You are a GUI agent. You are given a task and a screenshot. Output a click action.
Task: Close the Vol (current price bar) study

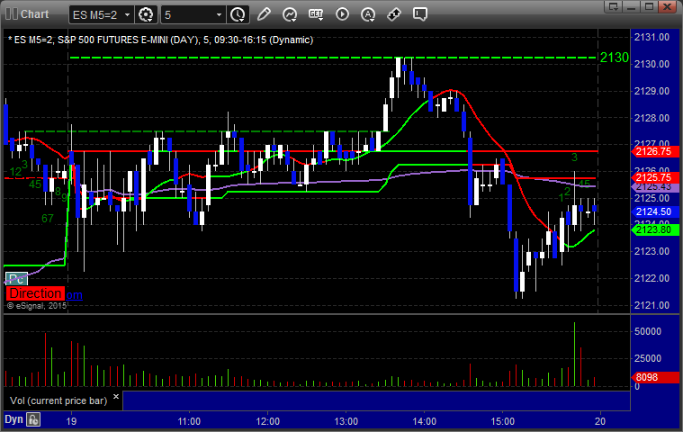pyautogui.click(x=116, y=396)
